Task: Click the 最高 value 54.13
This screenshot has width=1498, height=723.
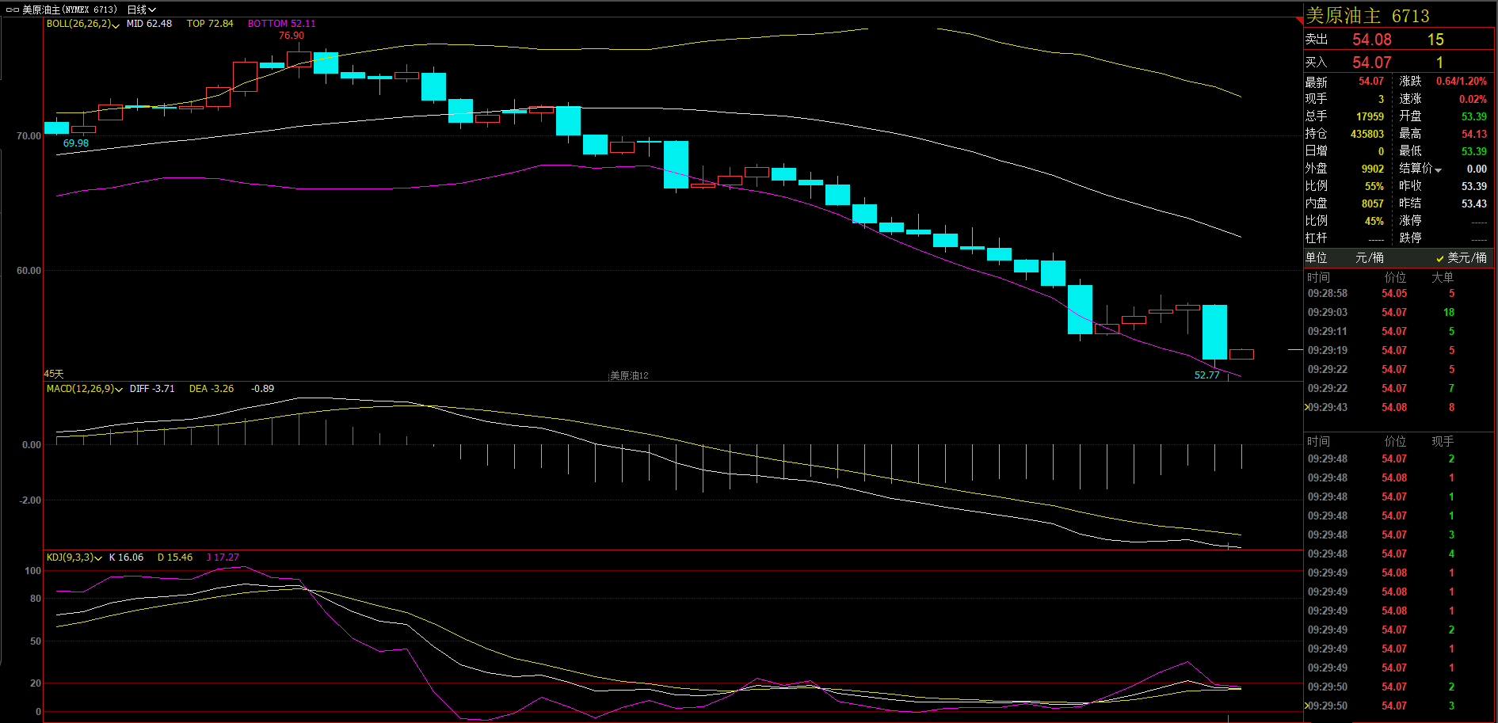Action: [x=1474, y=134]
